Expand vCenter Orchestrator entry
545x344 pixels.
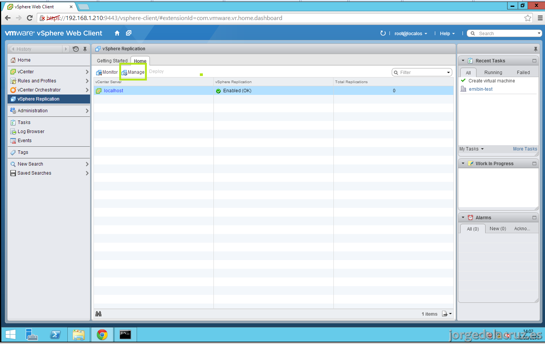pyautogui.click(x=87, y=90)
